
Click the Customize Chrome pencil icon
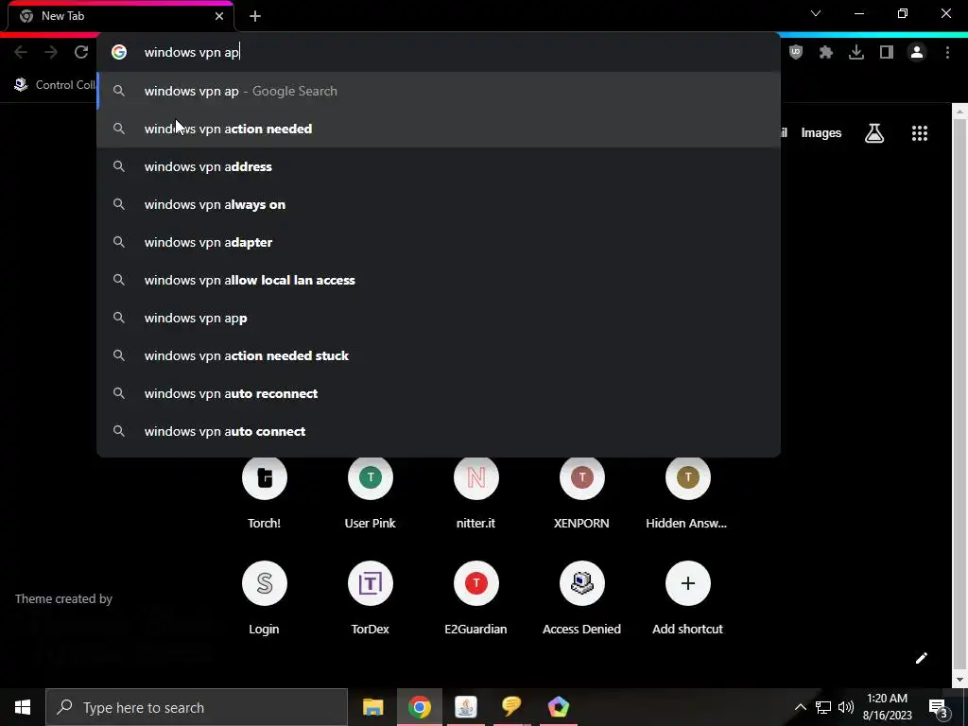pyautogui.click(x=921, y=658)
